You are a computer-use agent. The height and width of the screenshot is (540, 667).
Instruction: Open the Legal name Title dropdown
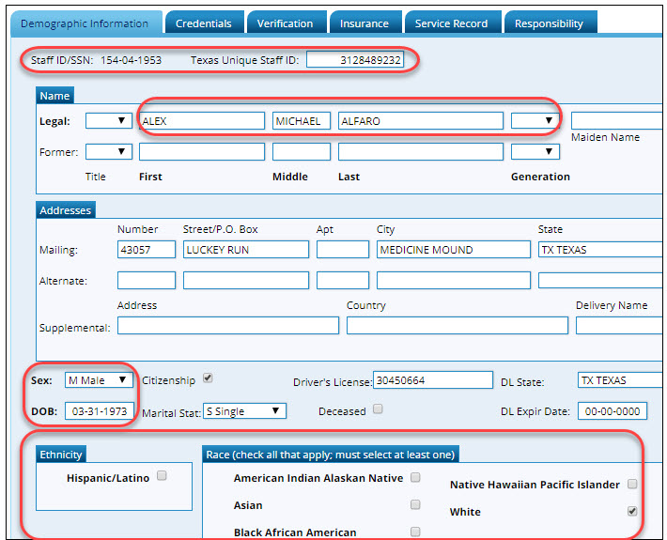pos(109,120)
